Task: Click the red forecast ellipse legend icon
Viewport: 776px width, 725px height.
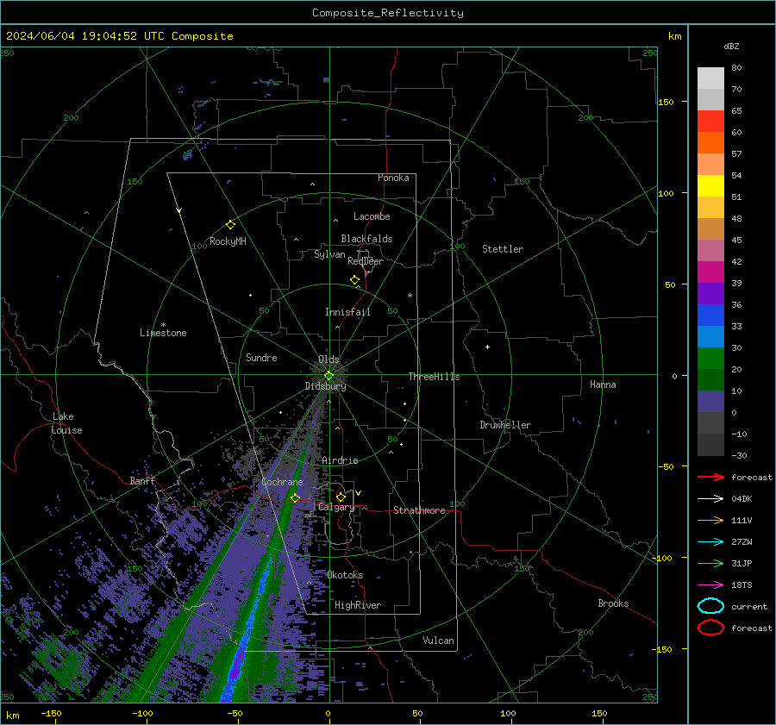Action: (x=710, y=628)
